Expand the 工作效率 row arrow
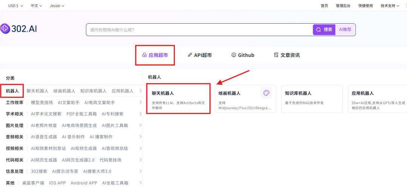 pyautogui.click(x=141, y=102)
